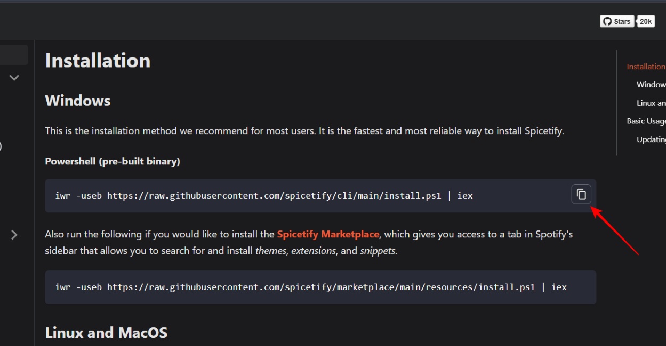This screenshot has height=346, width=666.
Task: Click the GitHub octocat icon on Stars button
Action: (607, 21)
